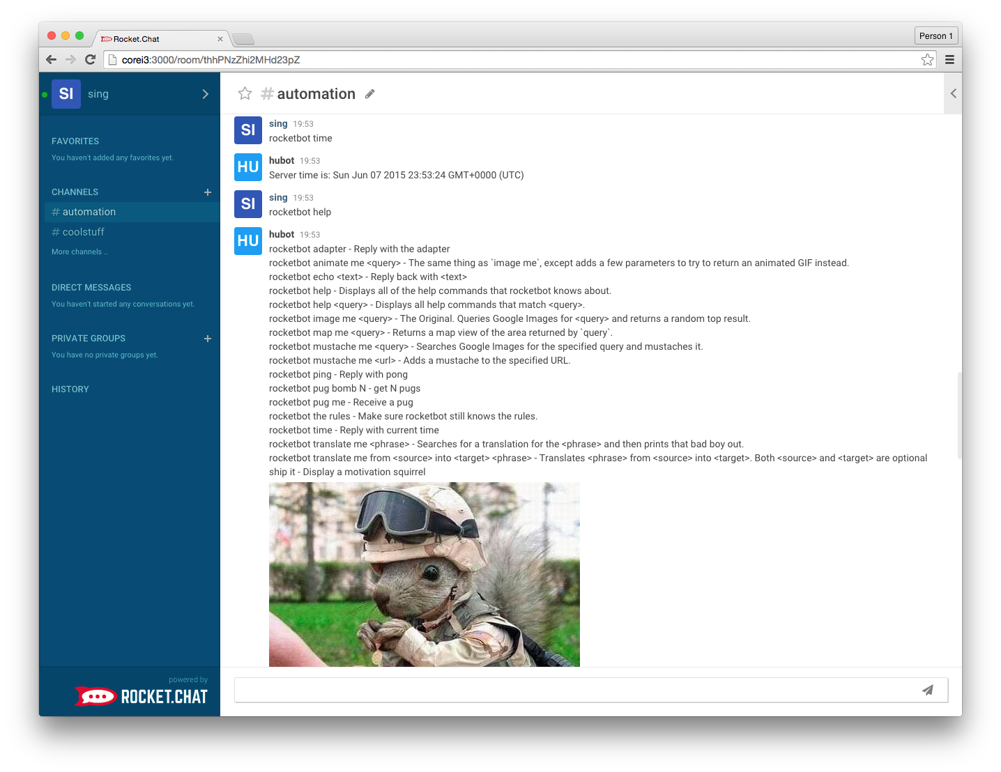Image resolution: width=1001 pixels, height=772 pixels.
Task: Click 'ship it - Display a motivation squirrel' line
Action: click(347, 472)
